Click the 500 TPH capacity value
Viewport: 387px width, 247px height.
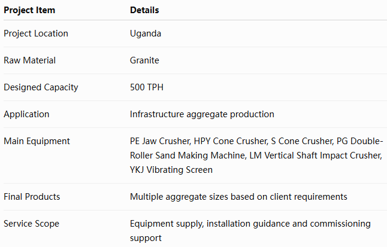pos(147,87)
